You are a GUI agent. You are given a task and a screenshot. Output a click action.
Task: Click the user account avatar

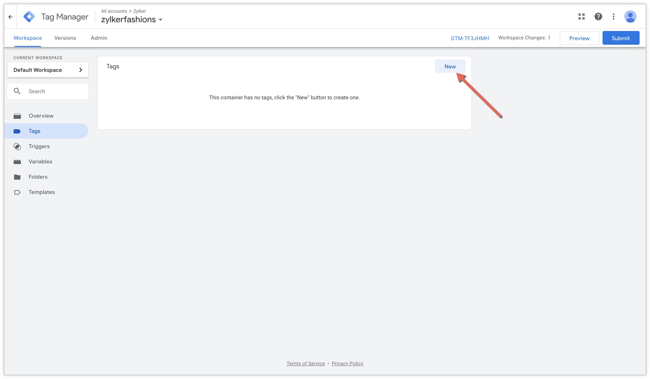630,16
